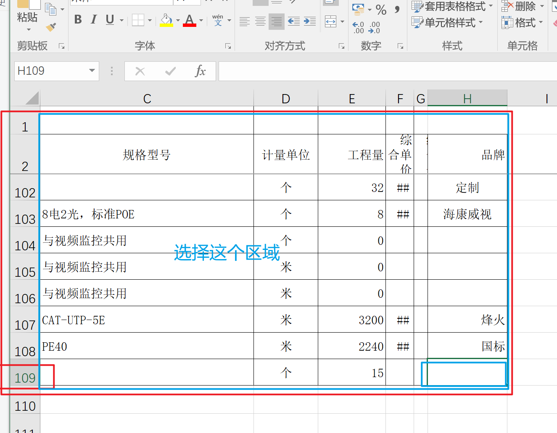
Task: Open the fill color dropdown arrow
Action: click(x=178, y=20)
